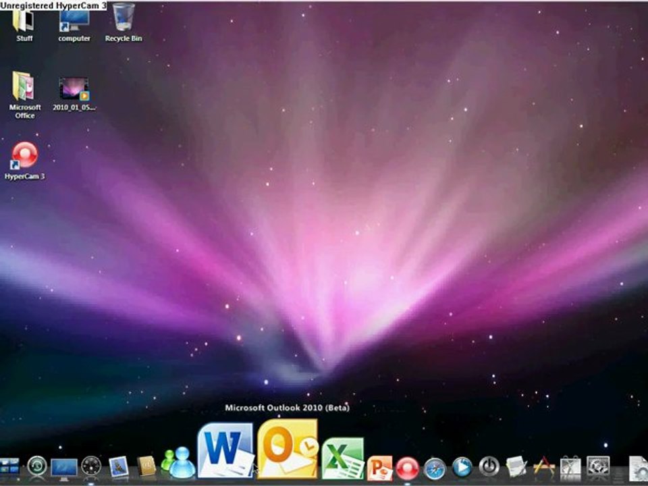Click the blue monitor dock icon
Image resolution: width=648 pixels, height=486 pixels.
coord(64,468)
